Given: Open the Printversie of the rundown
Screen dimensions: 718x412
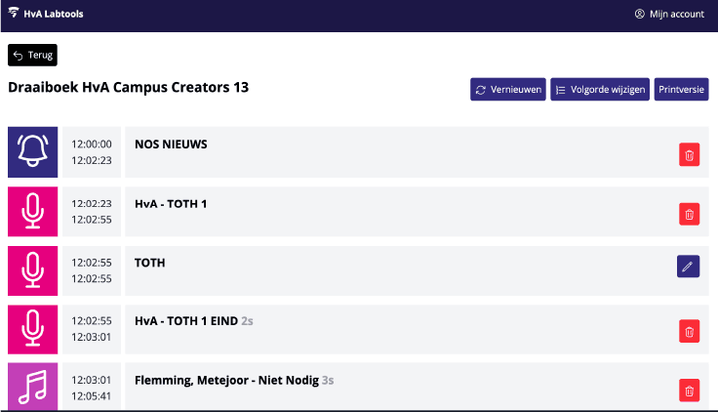Looking at the screenshot, I should point(682,90).
